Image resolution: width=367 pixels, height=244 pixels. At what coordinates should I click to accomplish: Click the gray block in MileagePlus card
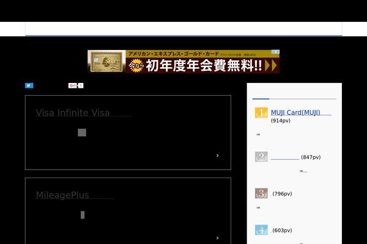coord(83,215)
